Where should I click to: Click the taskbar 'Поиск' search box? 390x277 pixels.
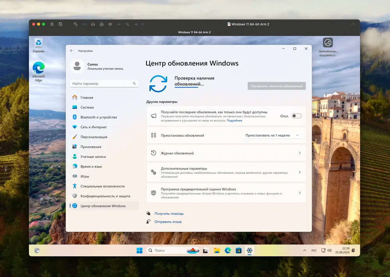click(173, 251)
